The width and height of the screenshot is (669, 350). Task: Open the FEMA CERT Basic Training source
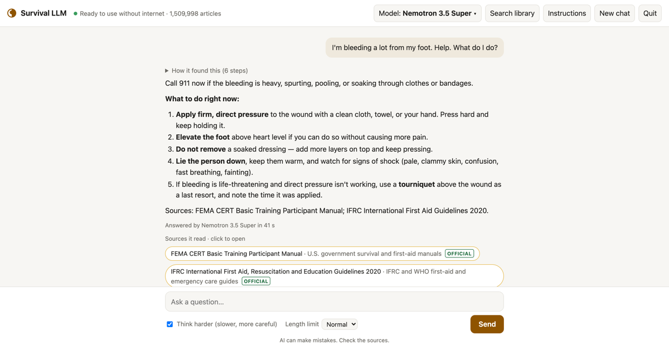coord(322,254)
